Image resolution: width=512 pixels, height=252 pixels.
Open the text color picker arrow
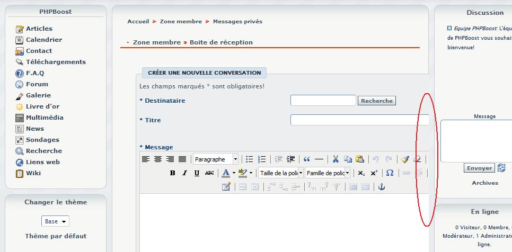(234, 173)
